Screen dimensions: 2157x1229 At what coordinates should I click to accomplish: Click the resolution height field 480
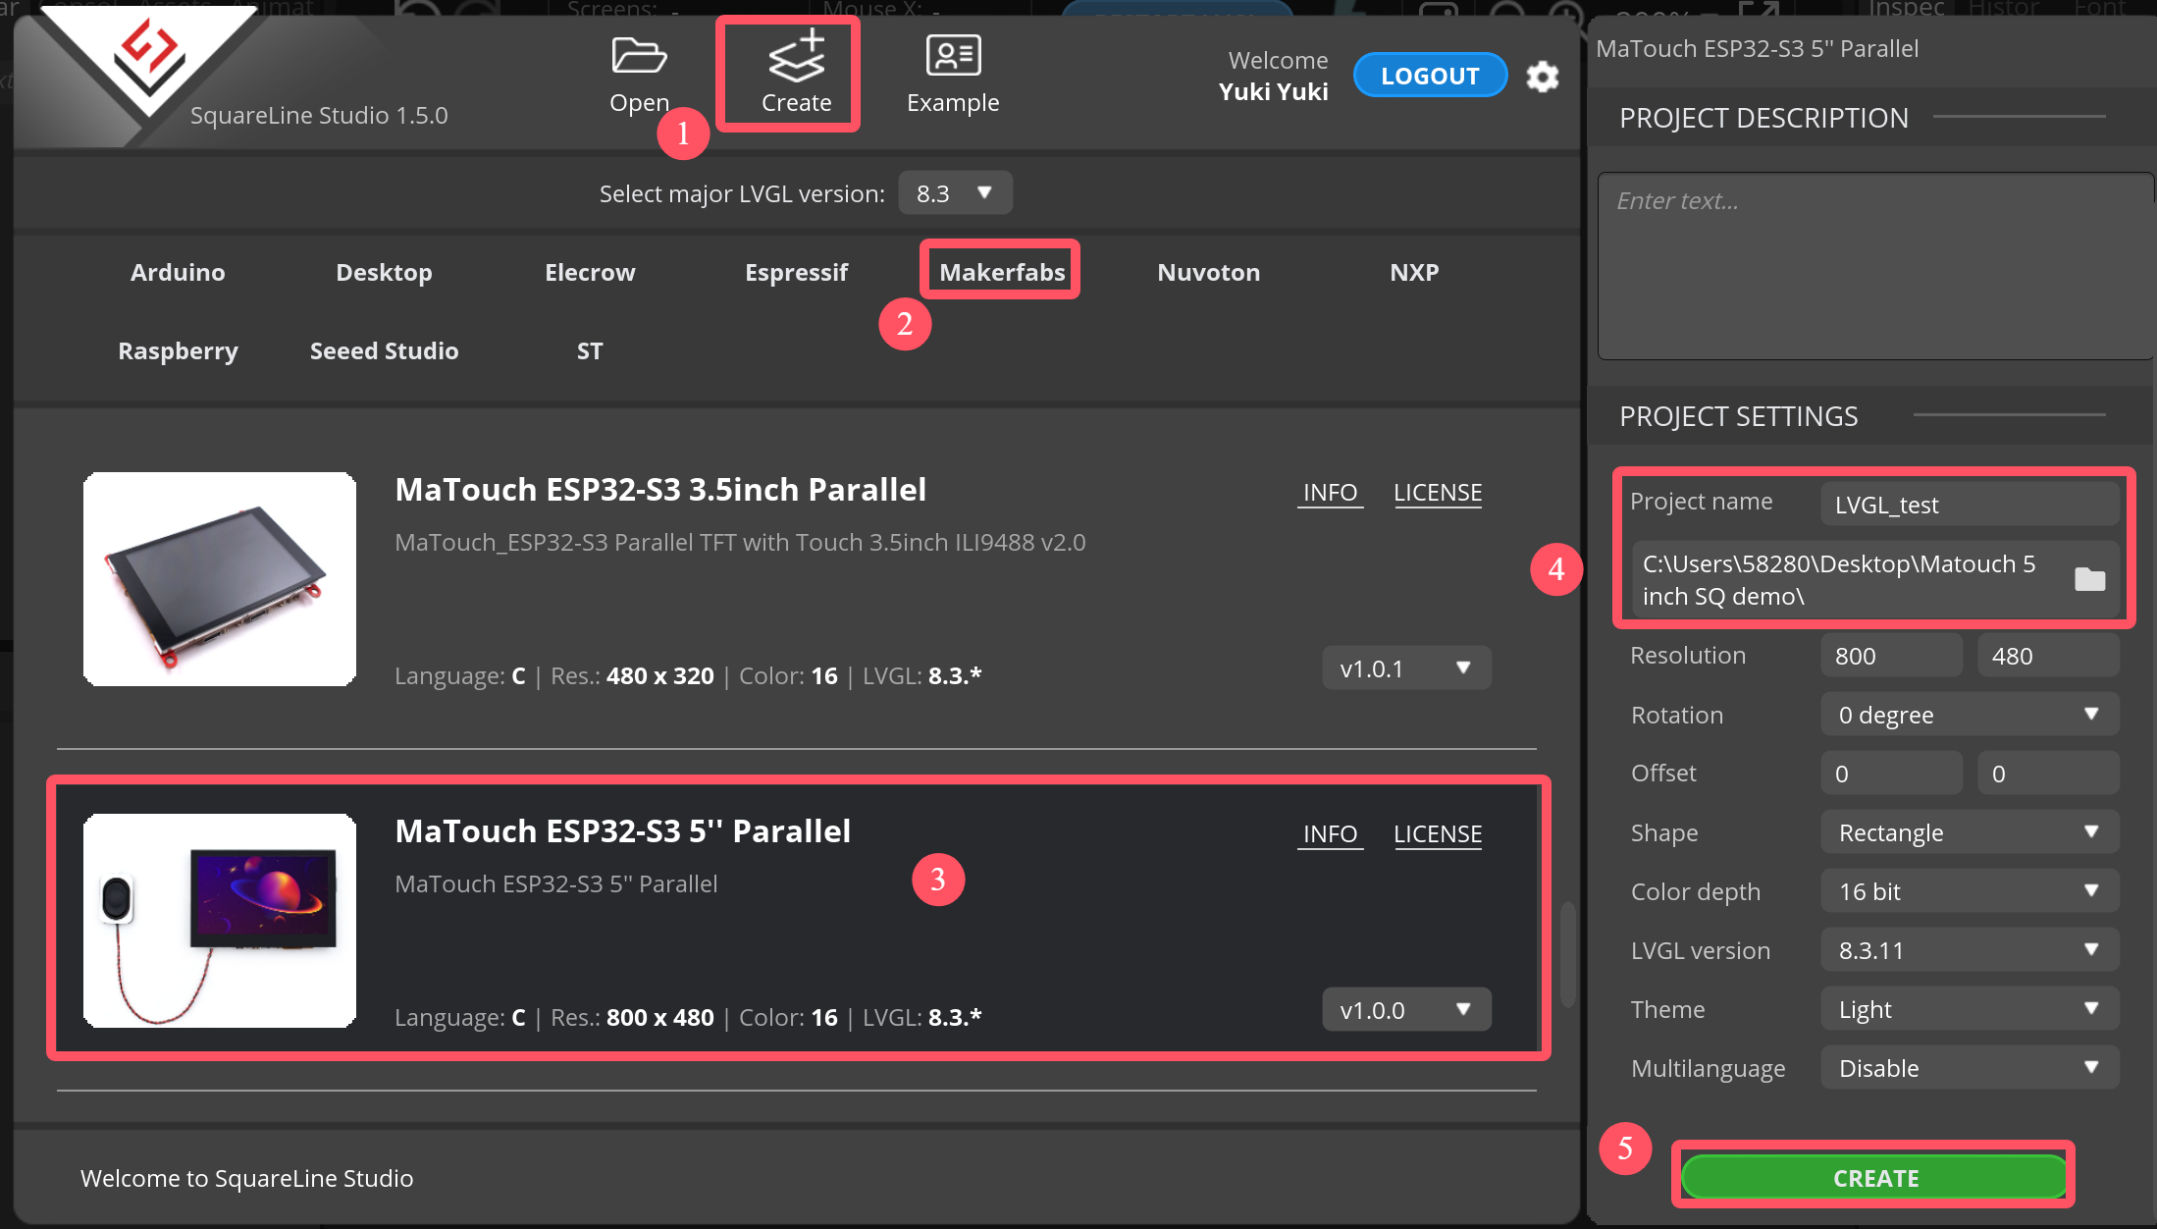(x=2048, y=656)
